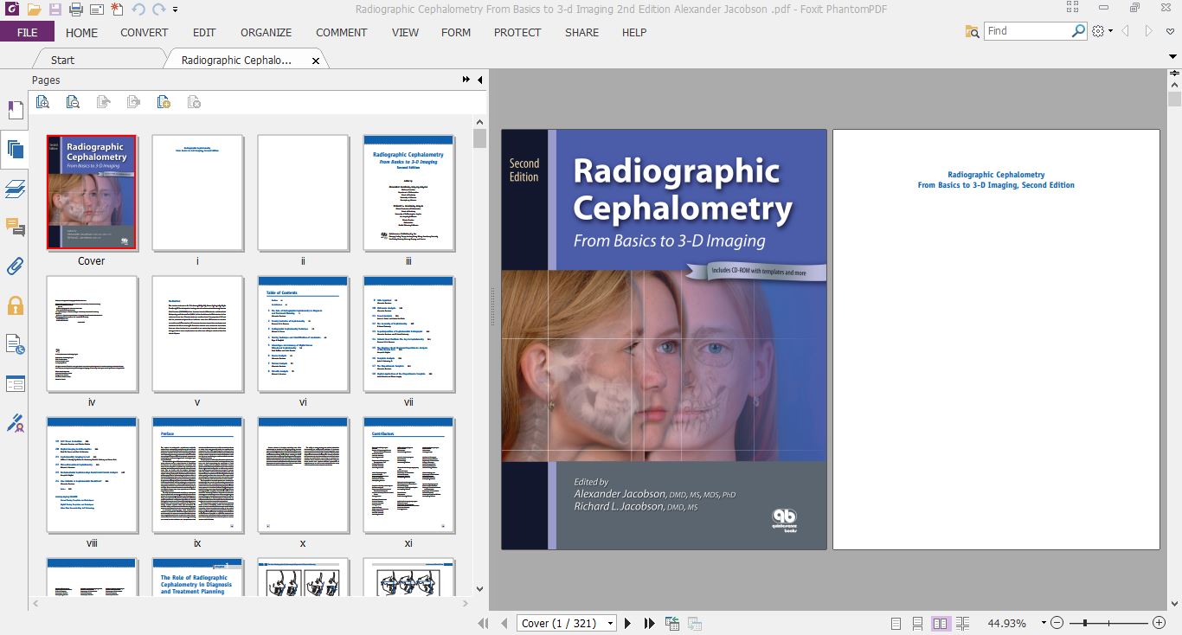The height and width of the screenshot is (635, 1182).
Task: Enable continuous facing view mode
Action: tap(963, 623)
